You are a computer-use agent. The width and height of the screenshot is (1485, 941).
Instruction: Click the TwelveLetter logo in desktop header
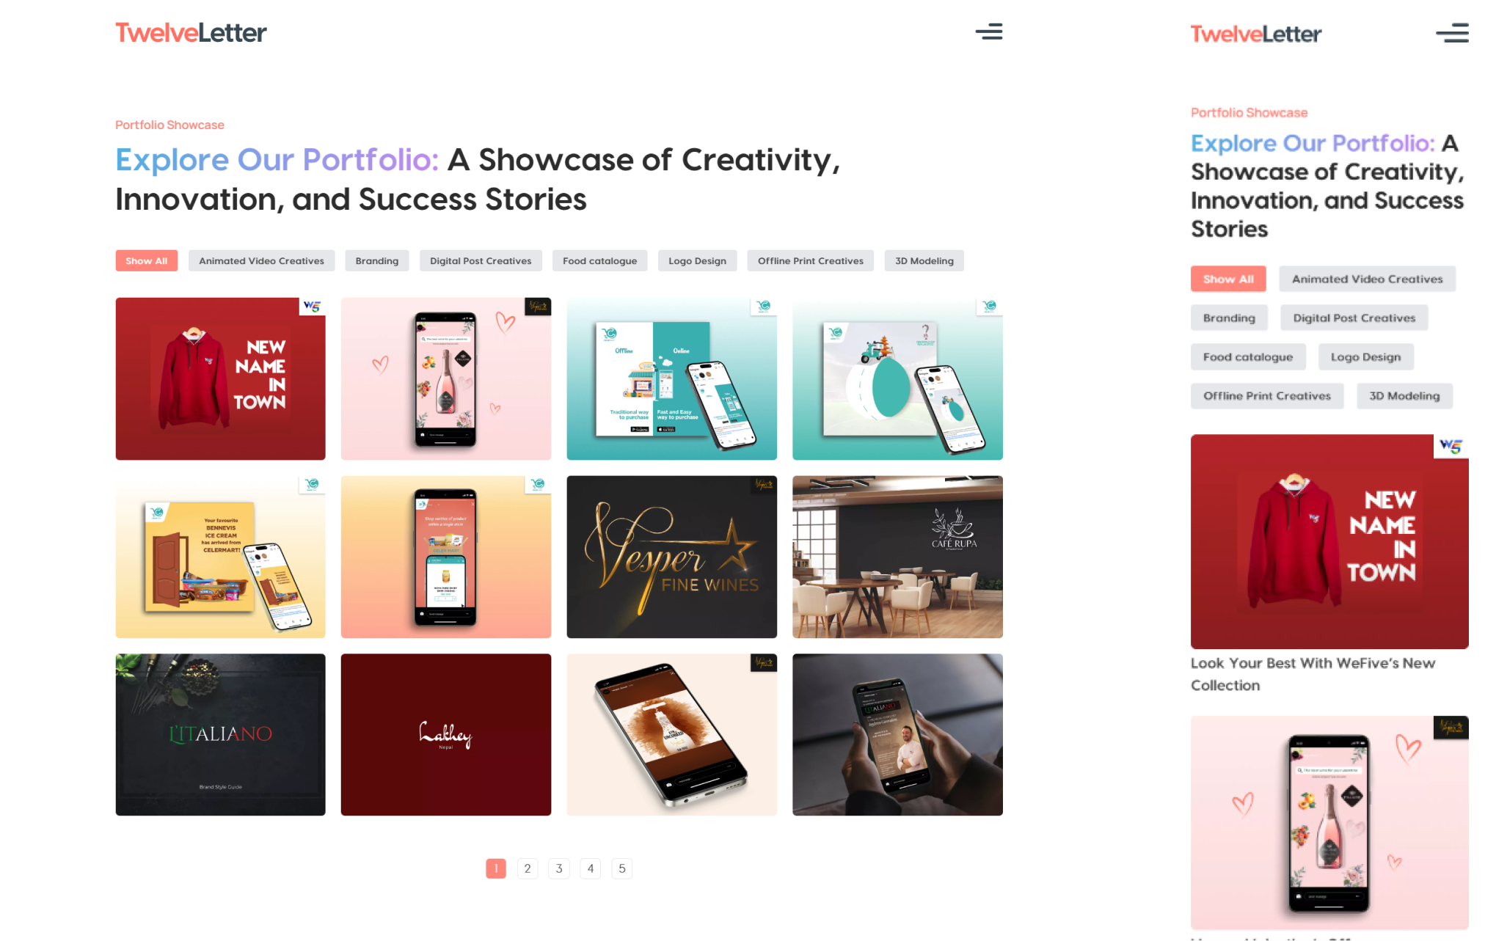click(x=191, y=32)
